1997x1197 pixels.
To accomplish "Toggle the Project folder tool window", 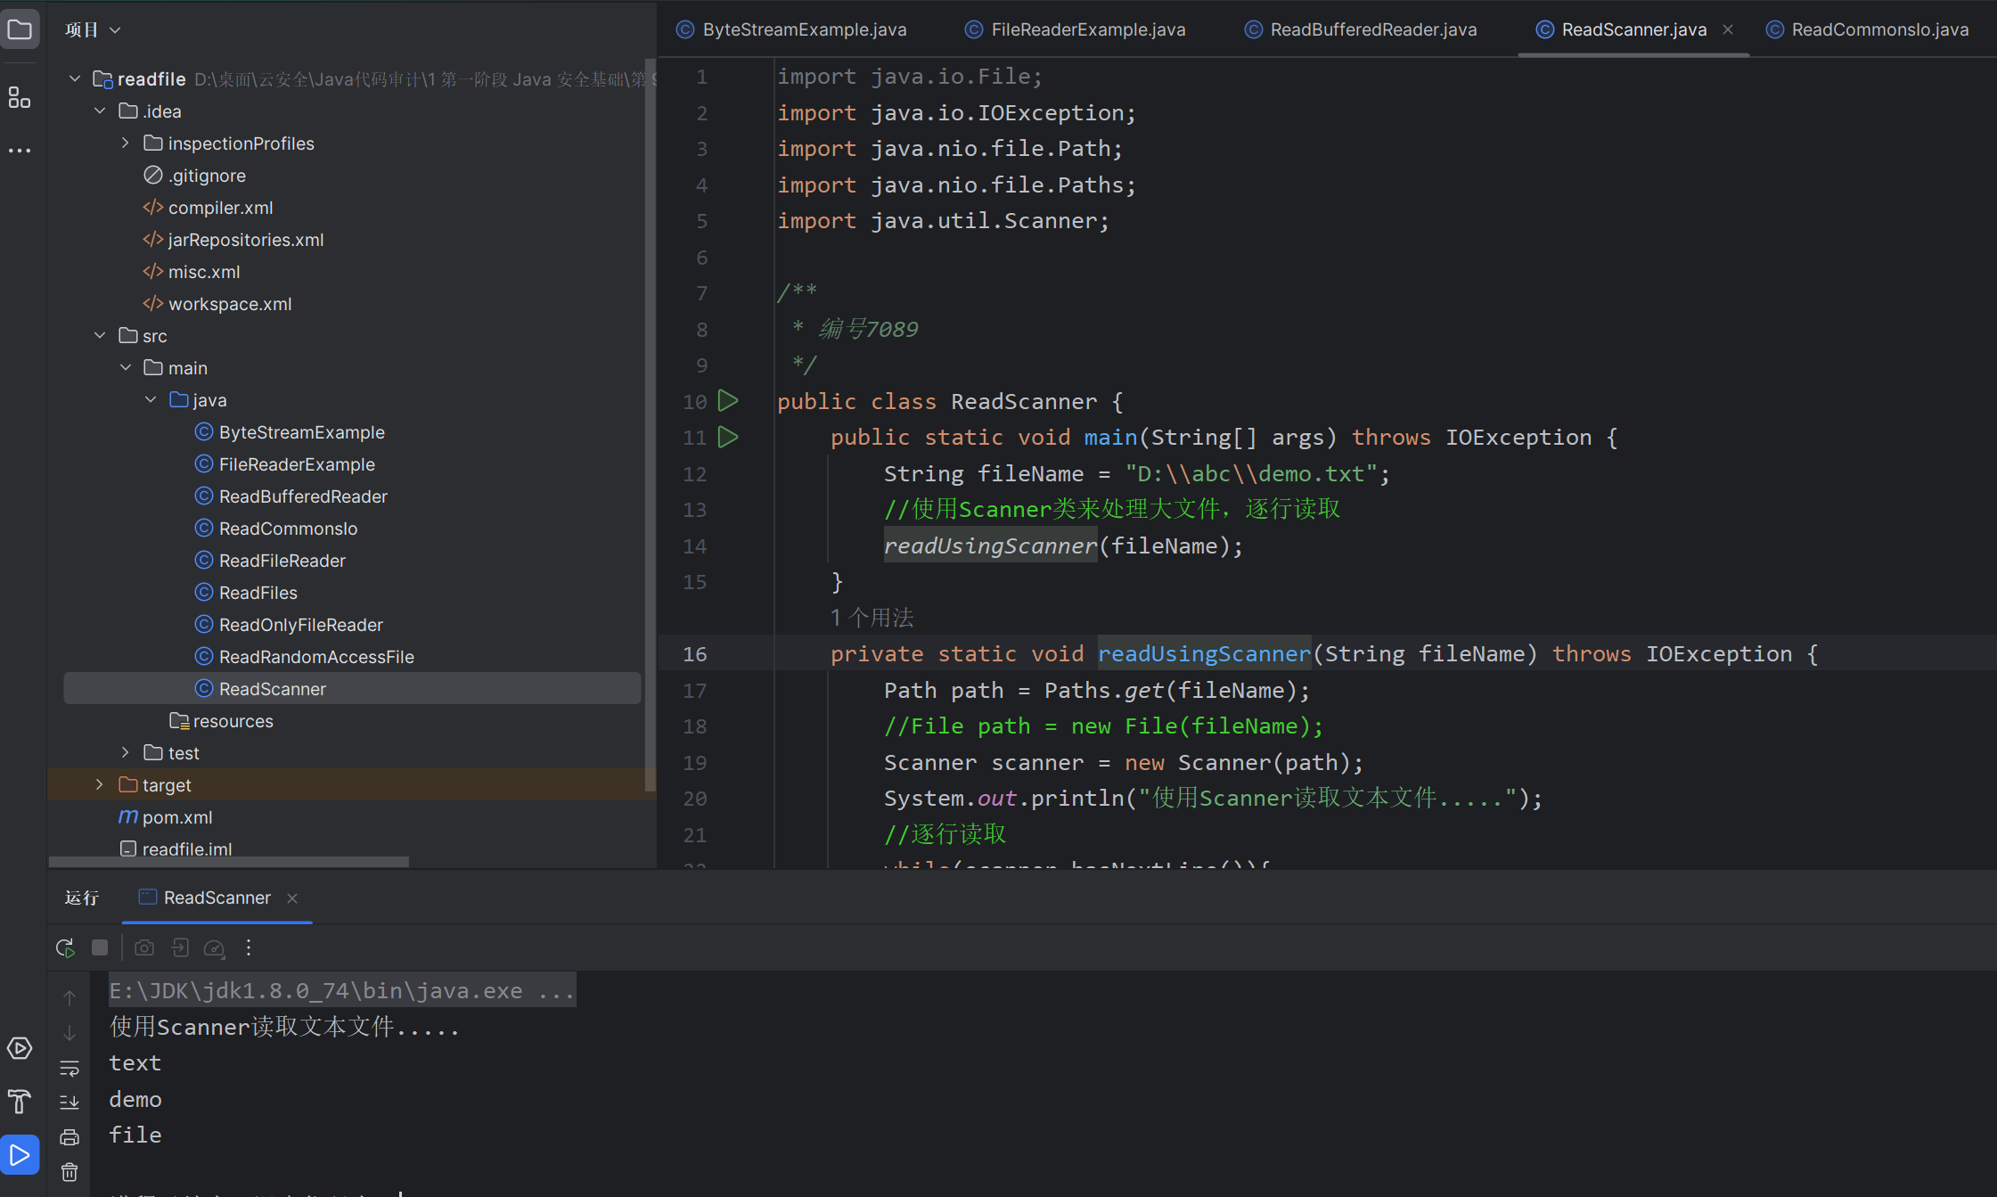I will coord(20,29).
